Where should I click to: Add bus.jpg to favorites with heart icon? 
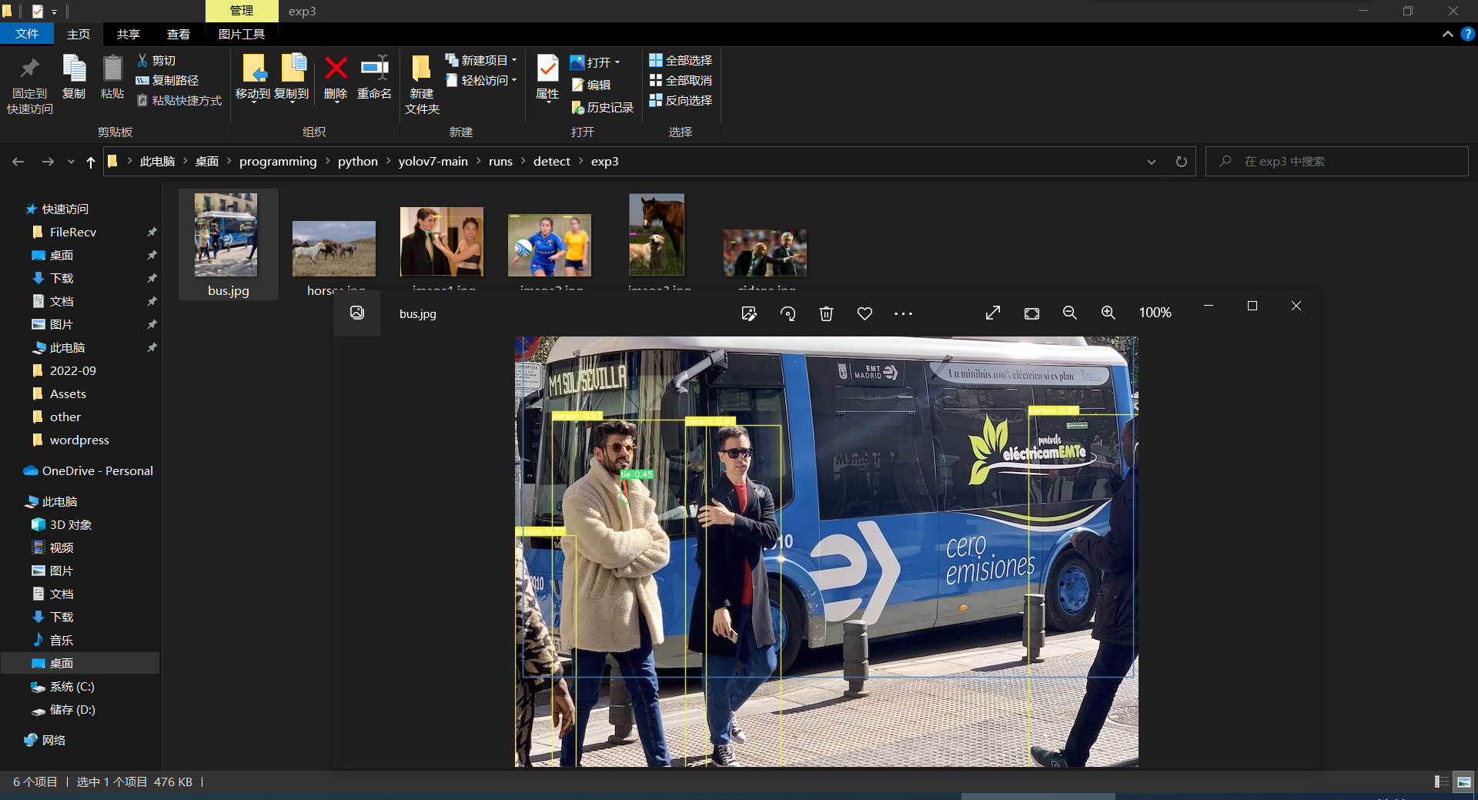tap(864, 313)
